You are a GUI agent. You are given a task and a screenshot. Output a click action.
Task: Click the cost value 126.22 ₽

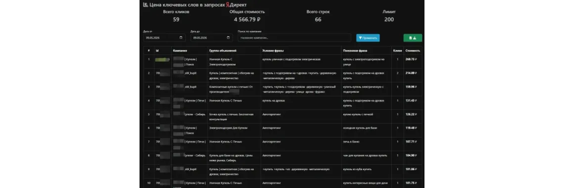(411, 114)
